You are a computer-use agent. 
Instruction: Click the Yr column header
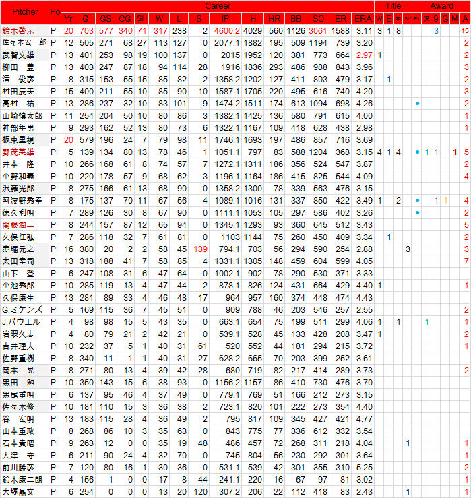click(68, 19)
